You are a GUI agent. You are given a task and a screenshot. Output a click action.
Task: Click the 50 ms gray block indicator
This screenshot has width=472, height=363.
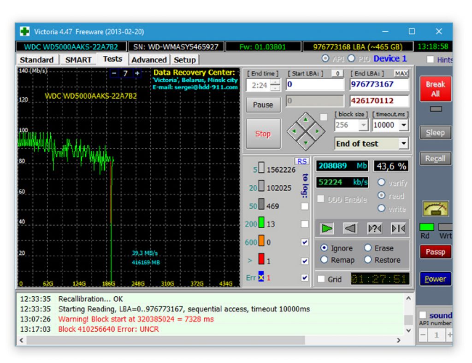click(x=261, y=204)
